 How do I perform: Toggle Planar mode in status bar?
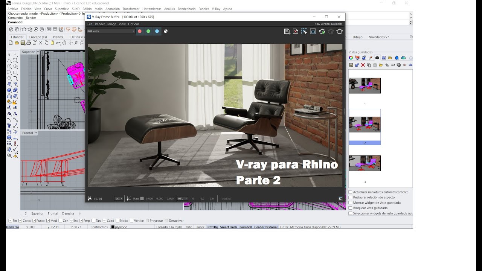(200, 227)
